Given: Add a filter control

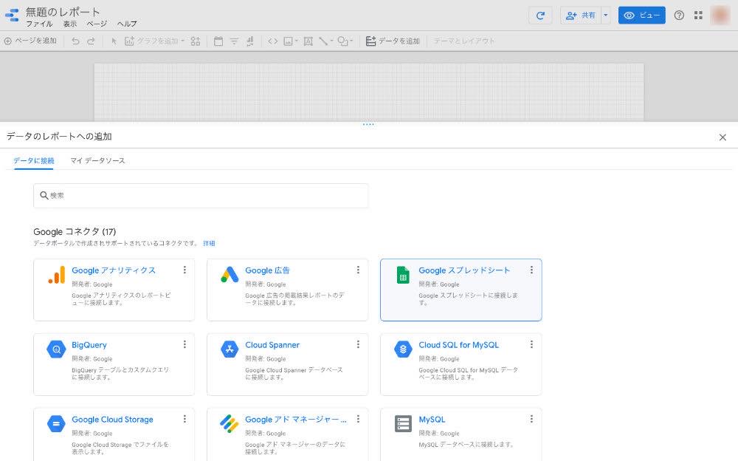Looking at the screenshot, I should 234,41.
